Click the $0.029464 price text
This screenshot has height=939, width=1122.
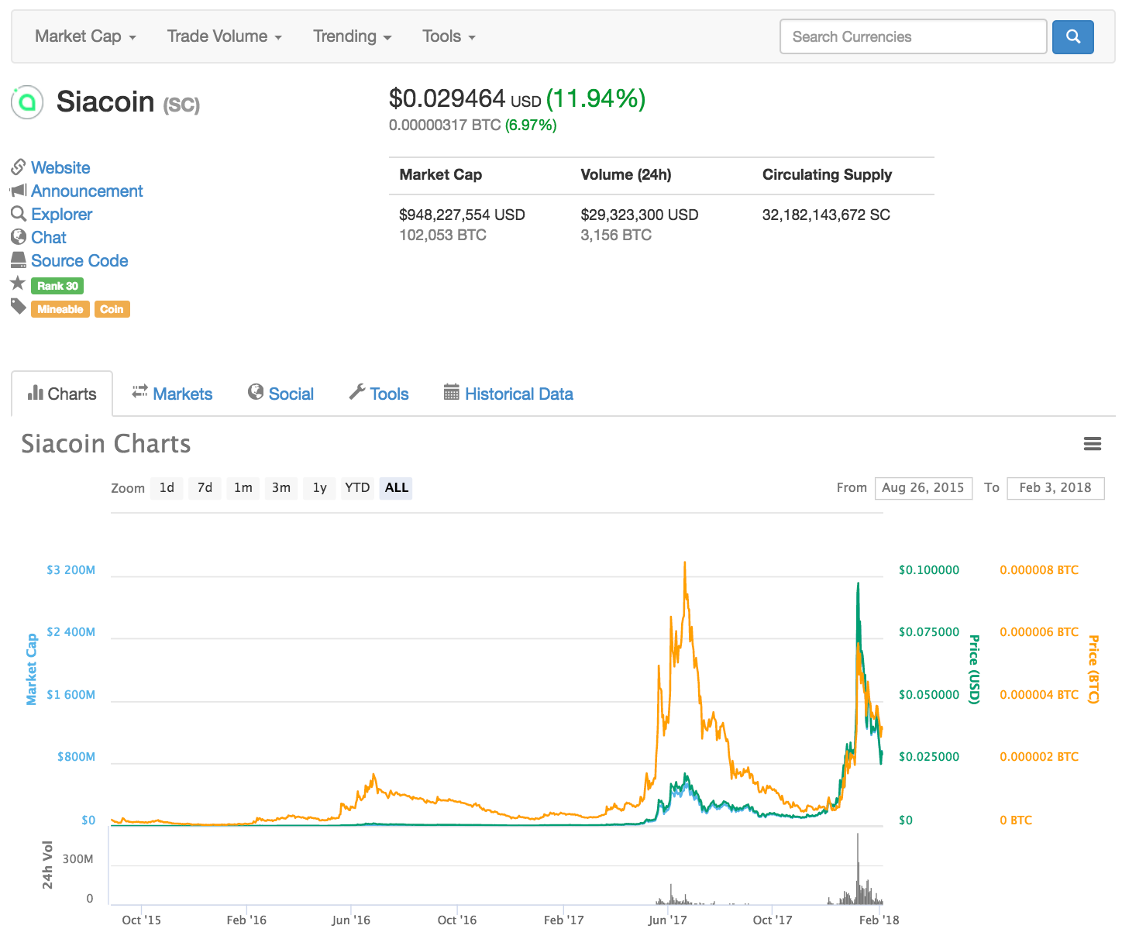[447, 98]
